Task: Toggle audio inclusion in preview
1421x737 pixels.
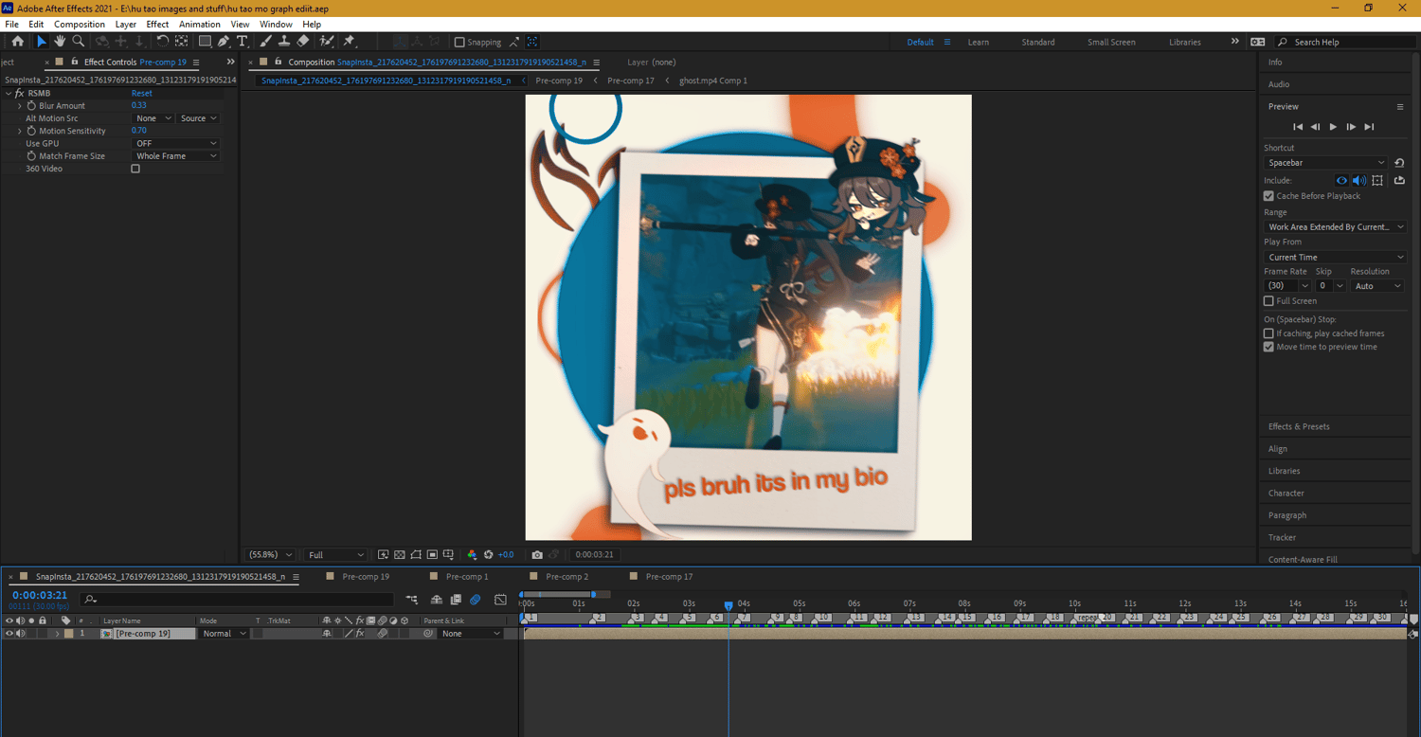Action: coord(1358,180)
